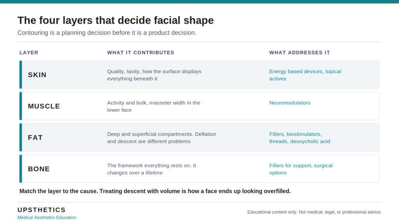Screen dimensions: 399x224
Task: Click the 'Neuromodulators' text
Action: coord(290,103)
